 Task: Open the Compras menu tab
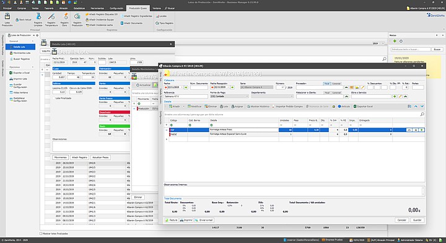[x=22, y=8]
